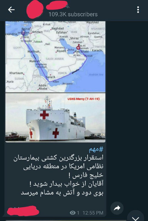This screenshot has width=148, height=221.
Task: Tap the large red cross on the ship
Action: point(44,115)
